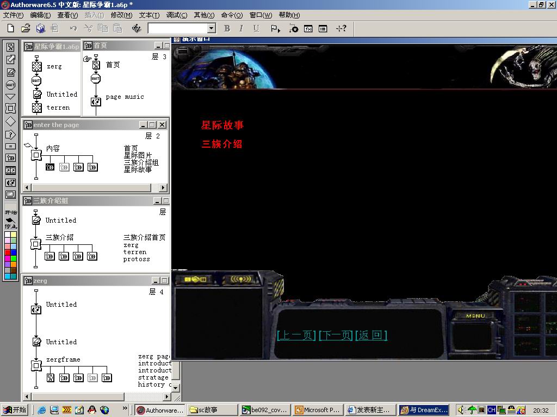The height and width of the screenshot is (417, 557).
Task: Open the 修改(M) menu
Action: click(x=121, y=15)
